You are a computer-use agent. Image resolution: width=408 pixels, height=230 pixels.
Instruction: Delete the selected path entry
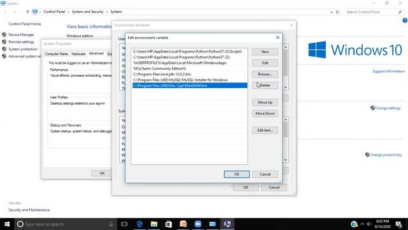pyautogui.click(x=265, y=85)
